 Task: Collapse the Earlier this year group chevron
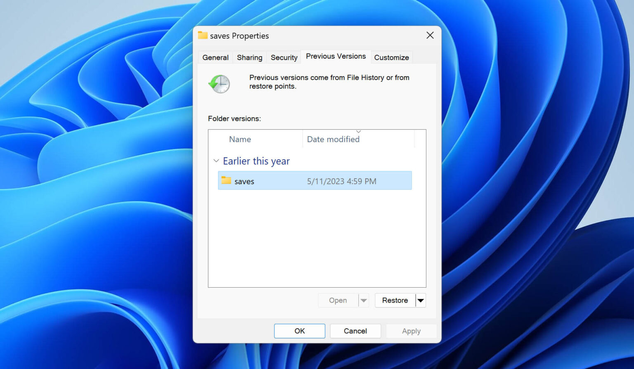(x=216, y=161)
